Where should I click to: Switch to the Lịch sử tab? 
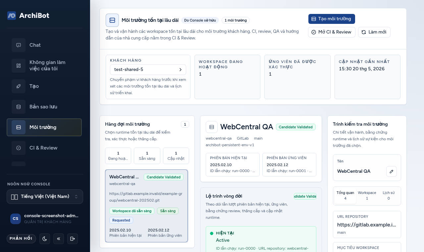[389, 196]
